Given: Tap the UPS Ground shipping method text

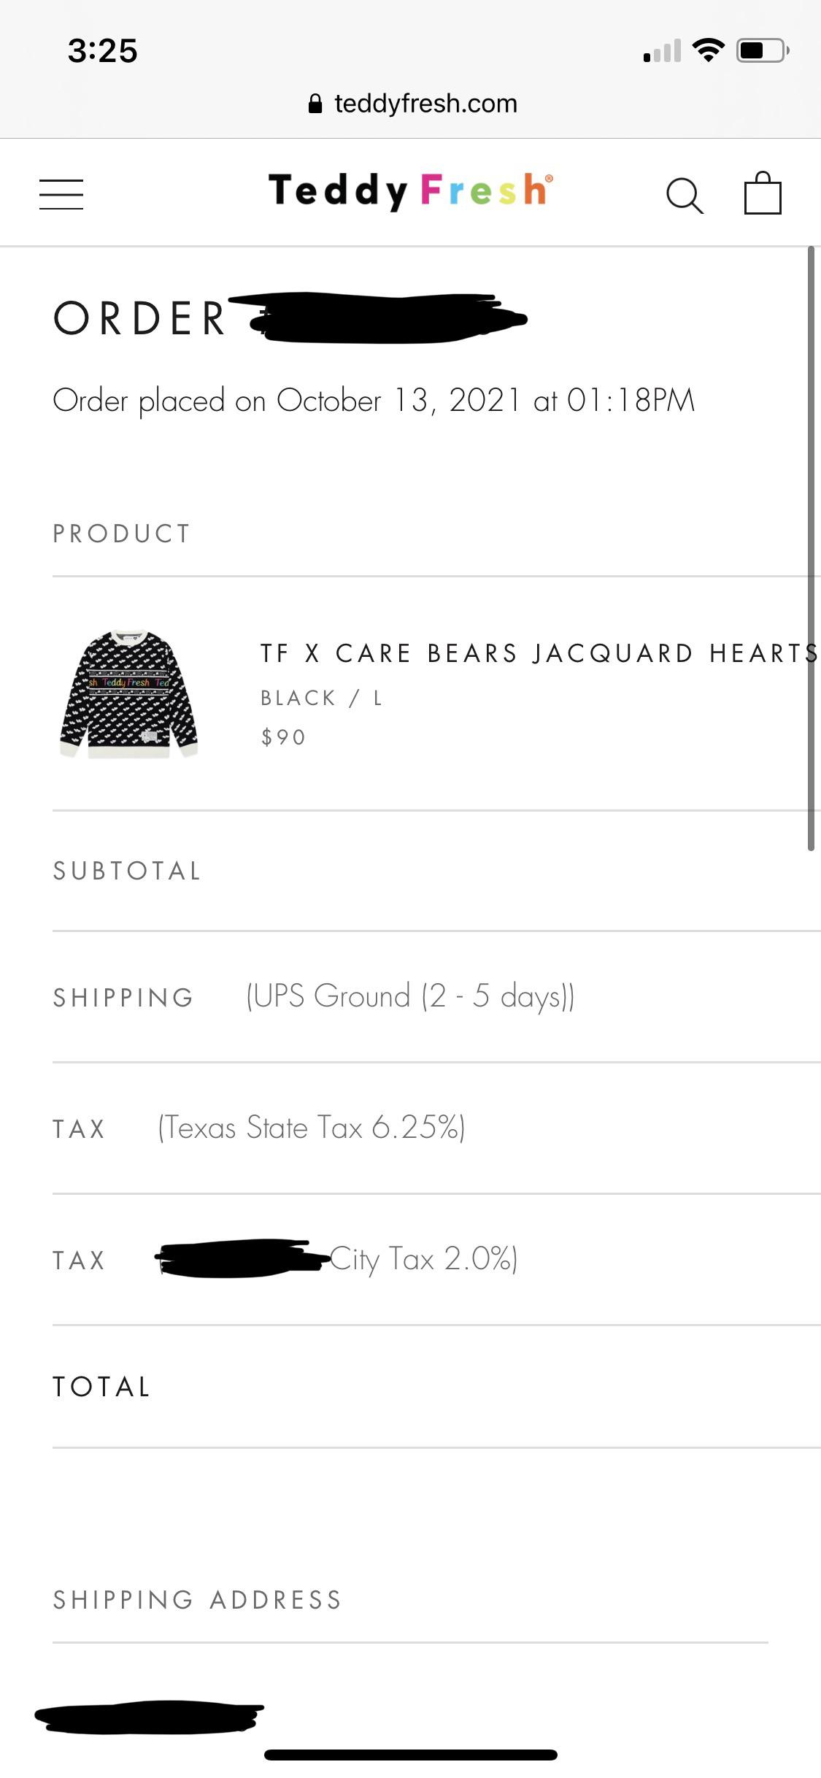Looking at the screenshot, I should click(410, 996).
